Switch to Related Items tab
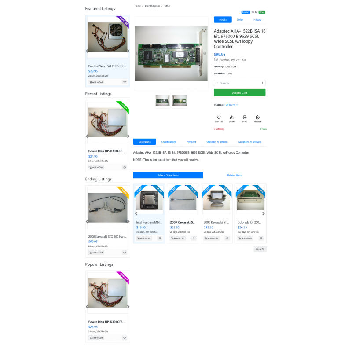The image size is (352, 352). tap(235, 175)
